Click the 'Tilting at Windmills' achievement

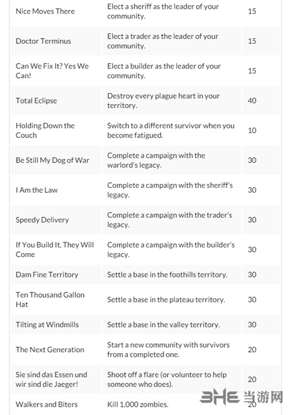coord(47,325)
